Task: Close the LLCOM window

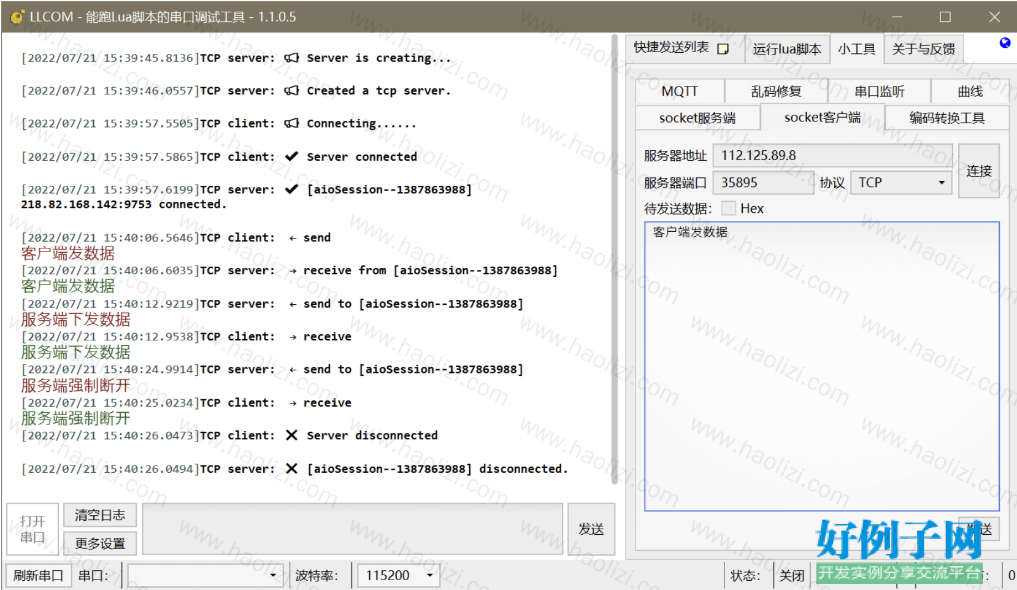Action: tap(994, 17)
